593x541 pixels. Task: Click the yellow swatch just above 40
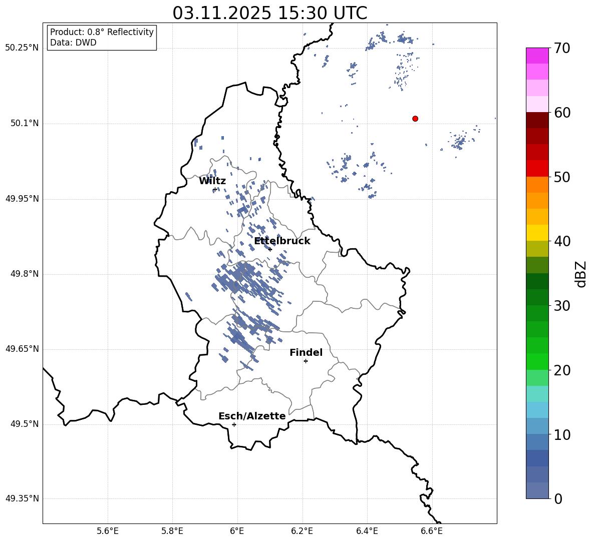[537, 233]
